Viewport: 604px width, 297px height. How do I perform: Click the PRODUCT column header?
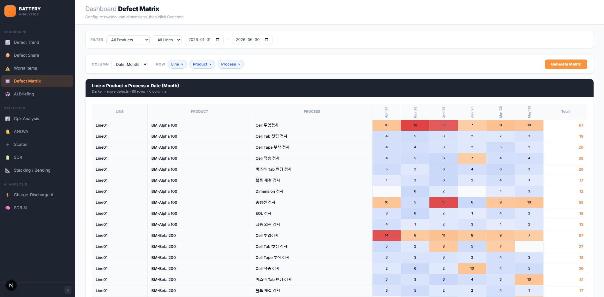(x=200, y=112)
